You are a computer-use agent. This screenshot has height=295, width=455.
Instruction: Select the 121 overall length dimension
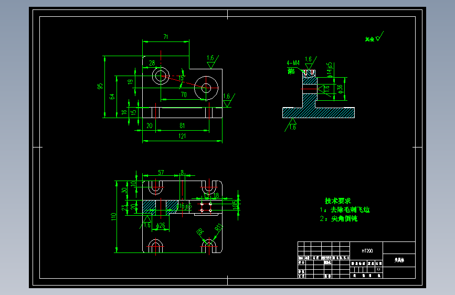click(x=182, y=136)
